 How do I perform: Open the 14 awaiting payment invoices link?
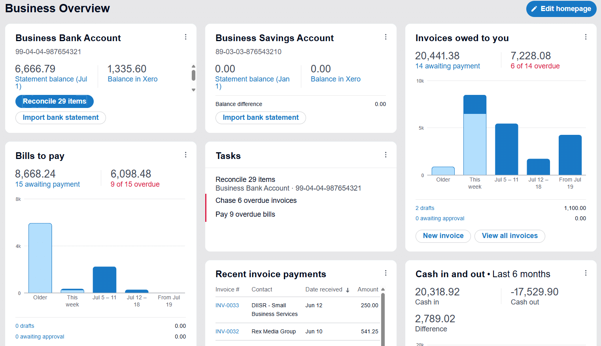coord(448,66)
